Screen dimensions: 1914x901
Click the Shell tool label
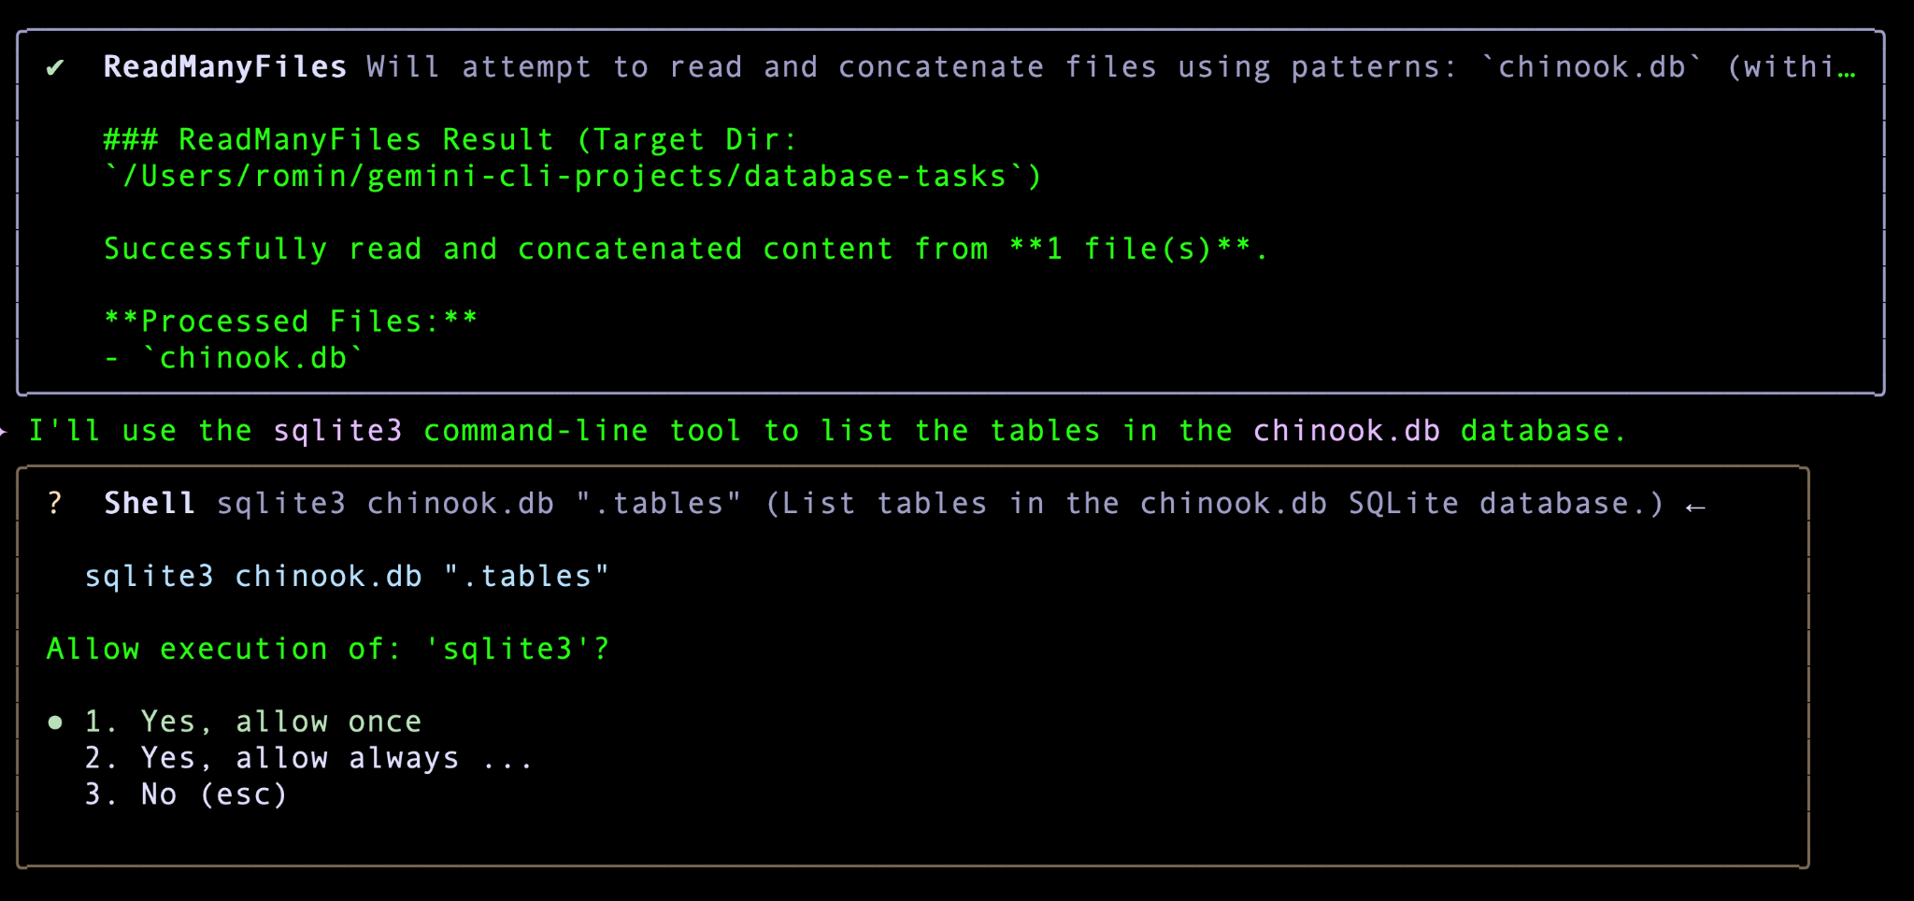pyautogui.click(x=149, y=504)
